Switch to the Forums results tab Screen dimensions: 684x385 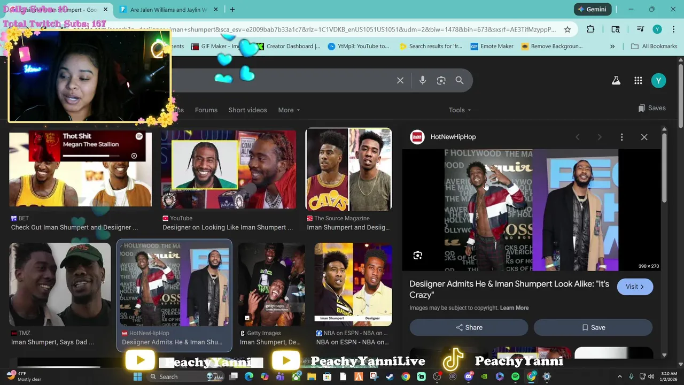tap(206, 110)
